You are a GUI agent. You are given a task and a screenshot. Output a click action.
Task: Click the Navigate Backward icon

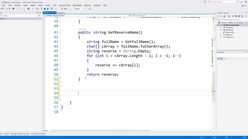coord(28,8)
